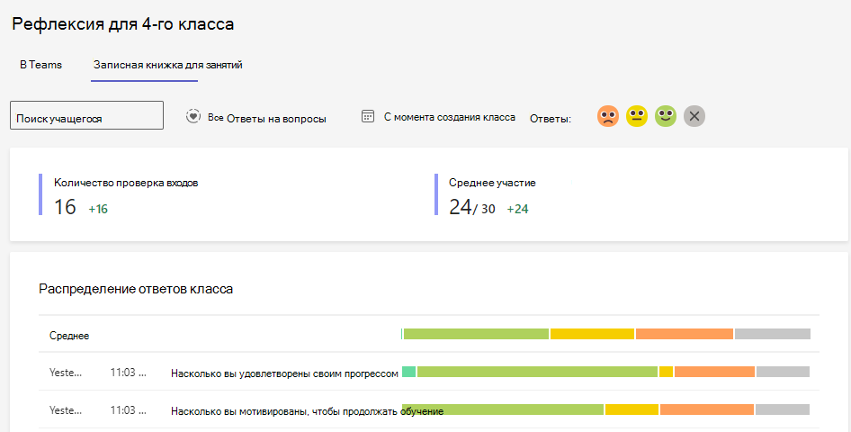
Task: Click the Рефлексия для 4-го класса title
Action: coord(122,24)
